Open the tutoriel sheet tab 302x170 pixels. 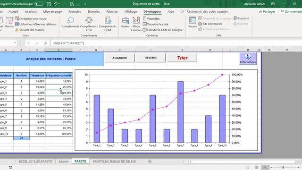tap(63, 161)
